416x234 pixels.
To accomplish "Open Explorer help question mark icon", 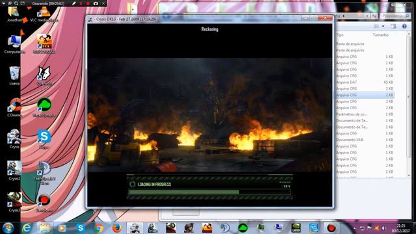I will pyautogui.click(x=404, y=26).
